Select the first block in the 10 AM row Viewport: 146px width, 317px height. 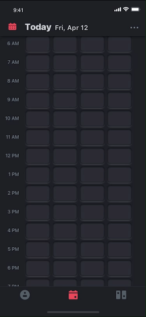pyautogui.click(x=37, y=118)
